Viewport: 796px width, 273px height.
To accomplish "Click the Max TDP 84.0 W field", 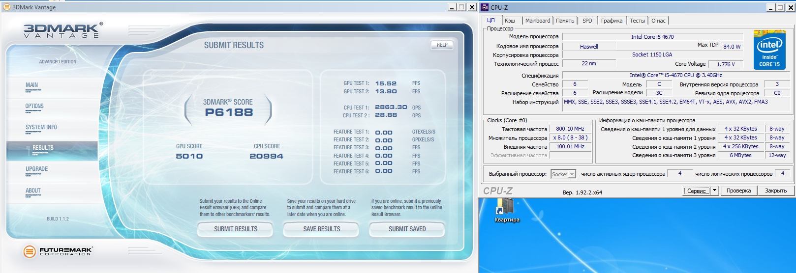I will 732,47.
